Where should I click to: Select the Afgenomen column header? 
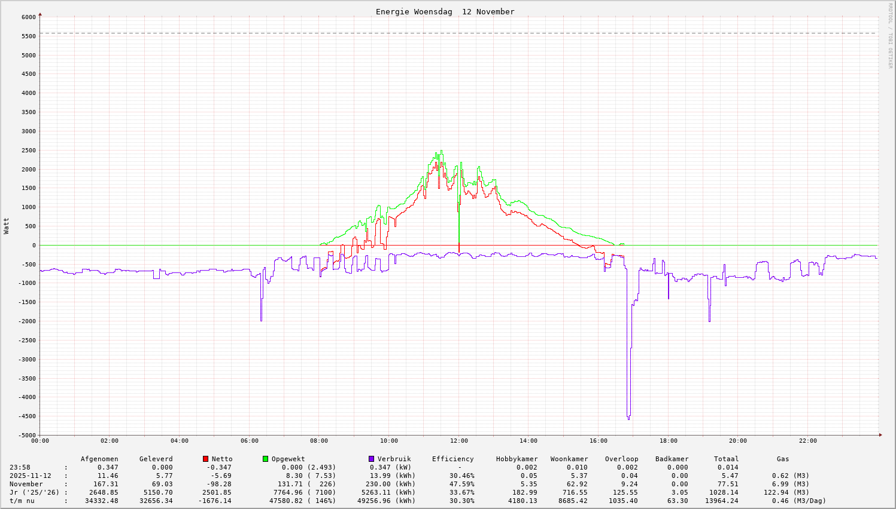99,459
